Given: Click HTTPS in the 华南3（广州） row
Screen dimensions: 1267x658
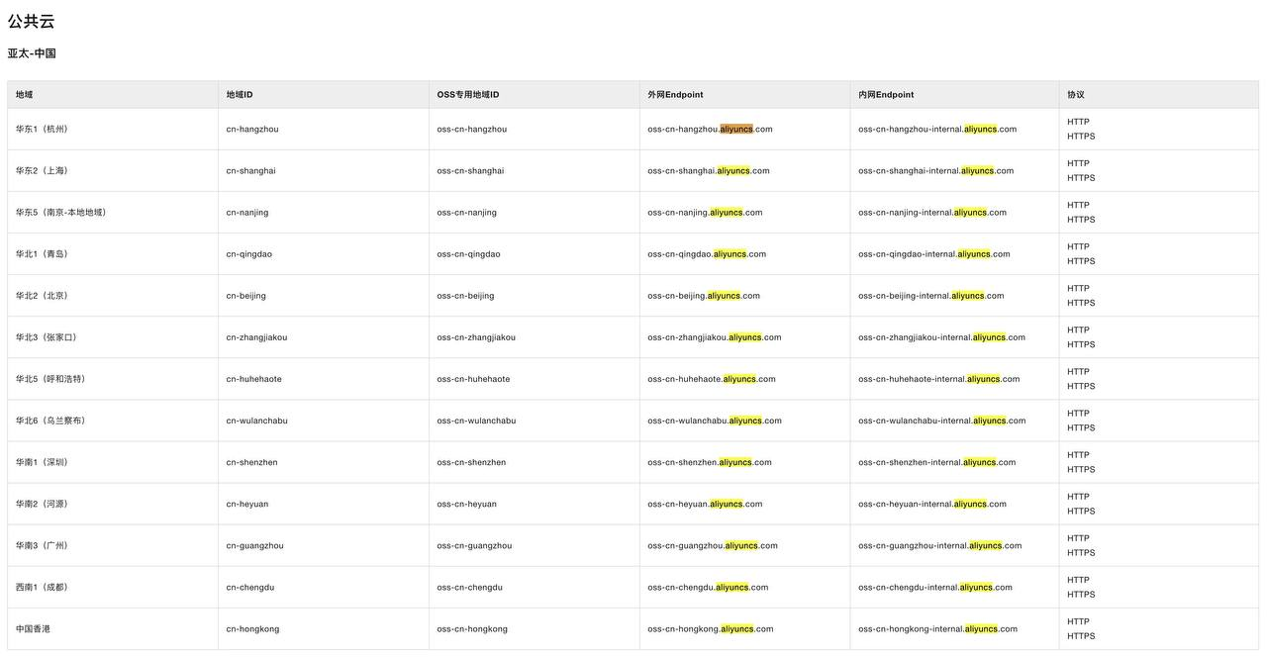Looking at the screenshot, I should click(x=1081, y=553).
